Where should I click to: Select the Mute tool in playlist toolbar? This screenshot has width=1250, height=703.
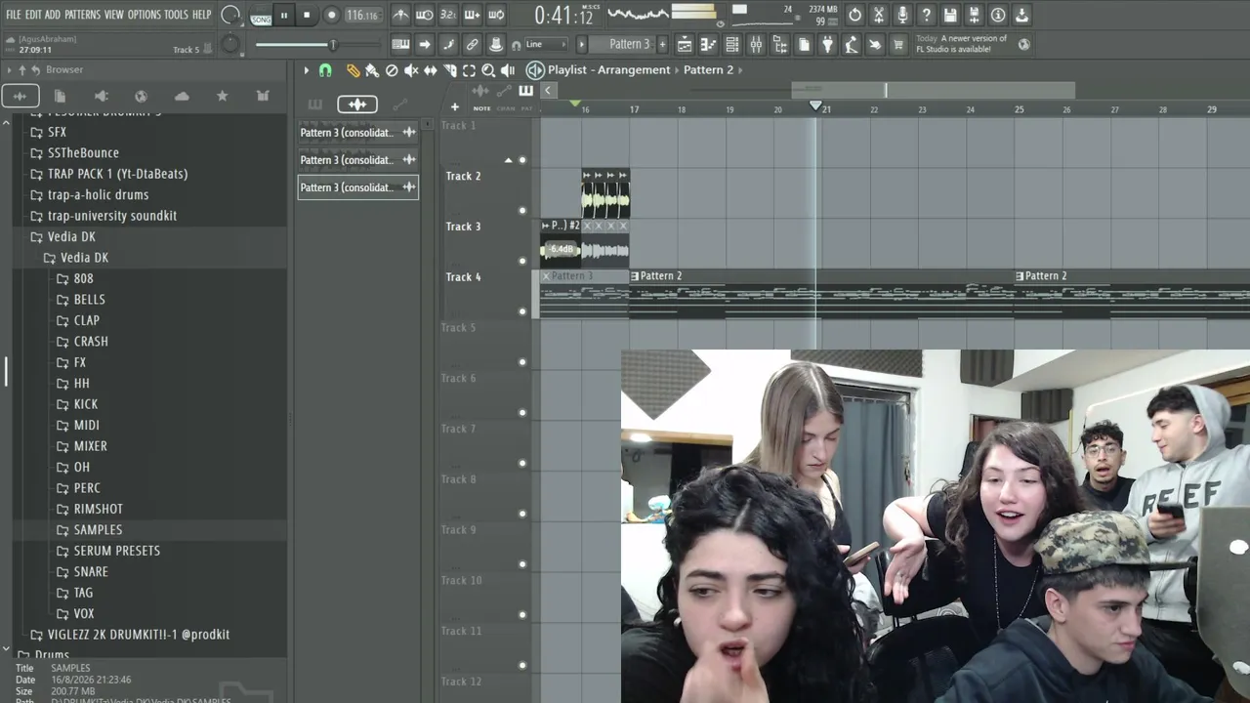(411, 70)
